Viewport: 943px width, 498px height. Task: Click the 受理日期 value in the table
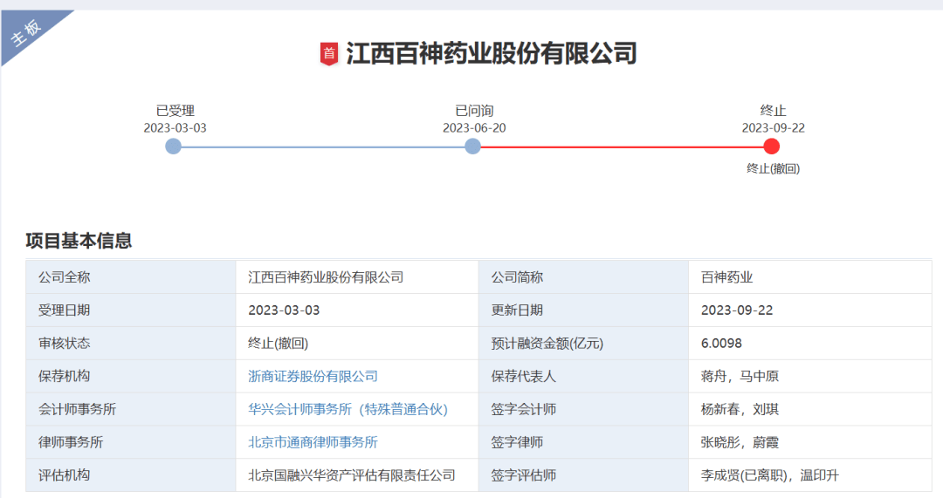point(284,310)
